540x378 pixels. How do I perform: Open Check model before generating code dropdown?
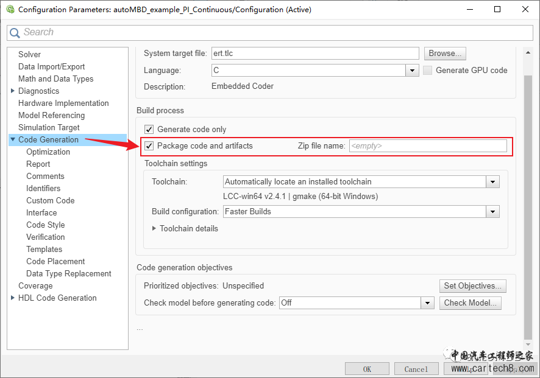click(x=427, y=303)
